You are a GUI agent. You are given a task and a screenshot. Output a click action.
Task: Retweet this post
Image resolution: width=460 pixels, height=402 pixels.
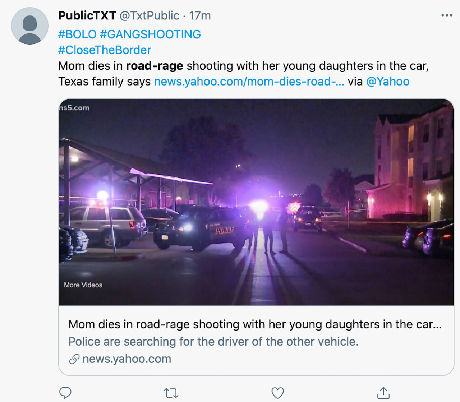point(171,393)
